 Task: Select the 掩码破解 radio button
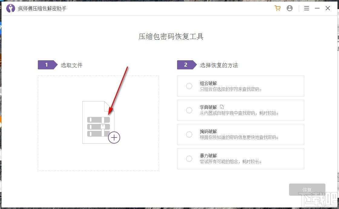tap(189, 134)
